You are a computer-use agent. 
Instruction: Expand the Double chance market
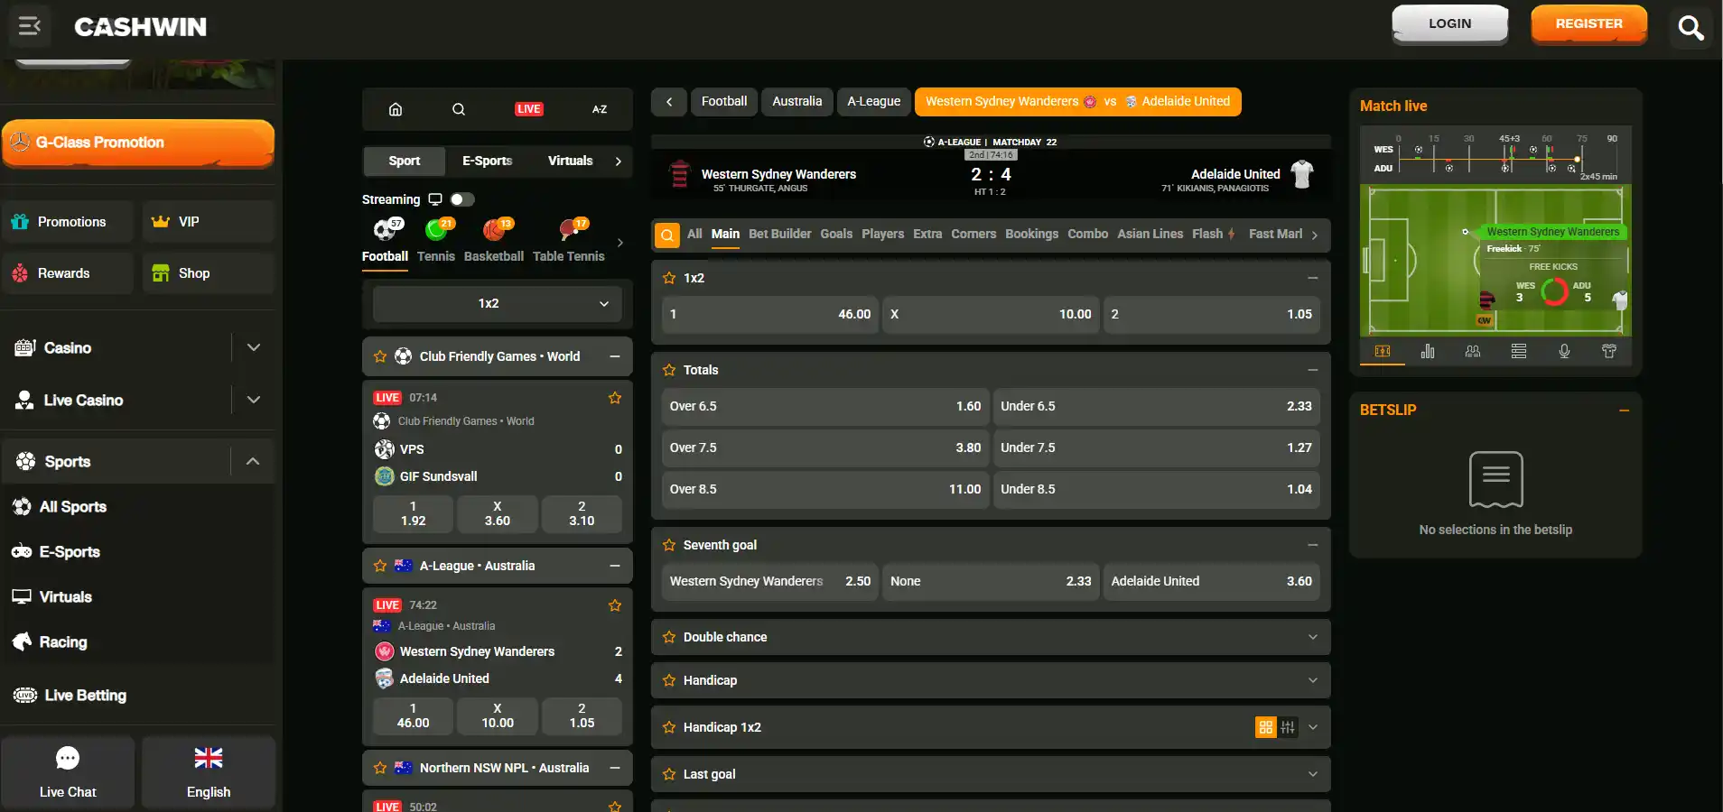991,637
